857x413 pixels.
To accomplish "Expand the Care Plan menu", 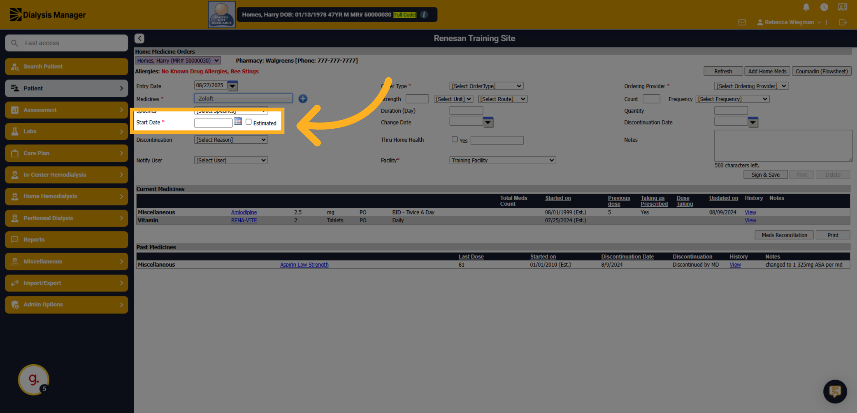I will pos(66,153).
